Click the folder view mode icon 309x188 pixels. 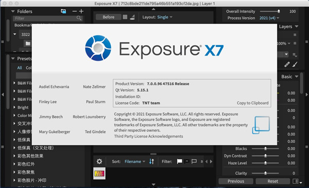(63, 11)
